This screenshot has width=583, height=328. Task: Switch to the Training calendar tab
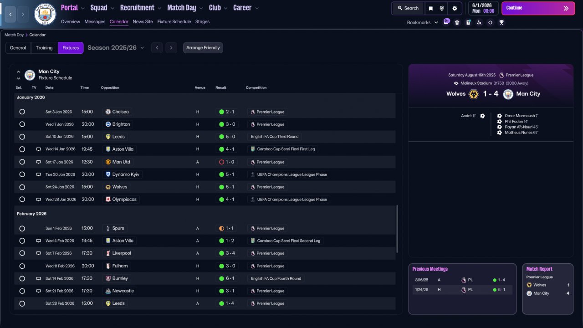click(44, 48)
